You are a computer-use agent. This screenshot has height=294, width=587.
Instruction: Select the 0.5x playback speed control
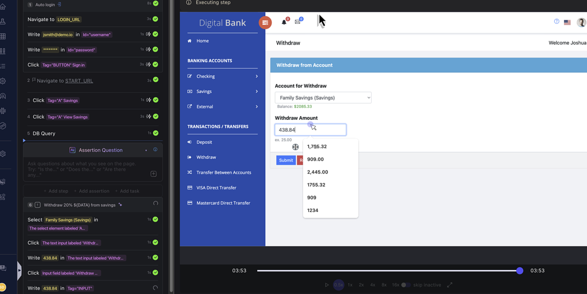pyautogui.click(x=339, y=285)
